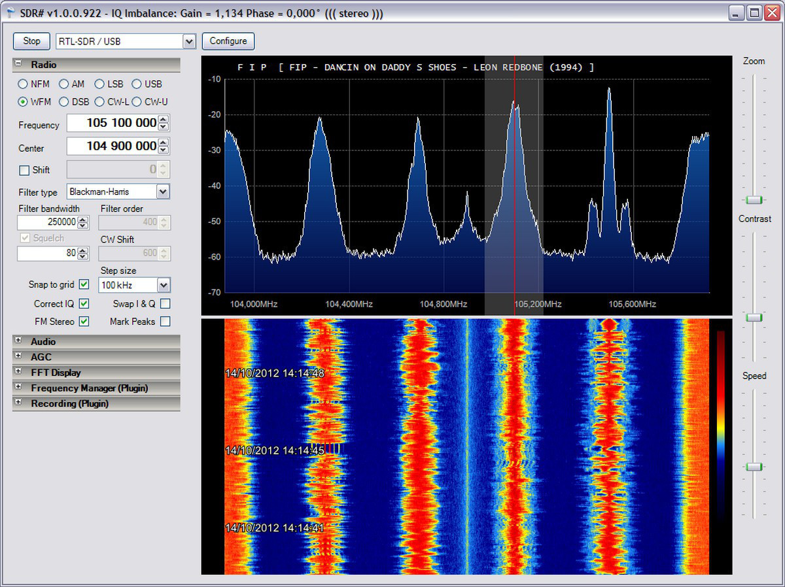Screen dimensions: 785x587
Task: Click the Zoom slider handle
Action: pyautogui.click(x=754, y=199)
